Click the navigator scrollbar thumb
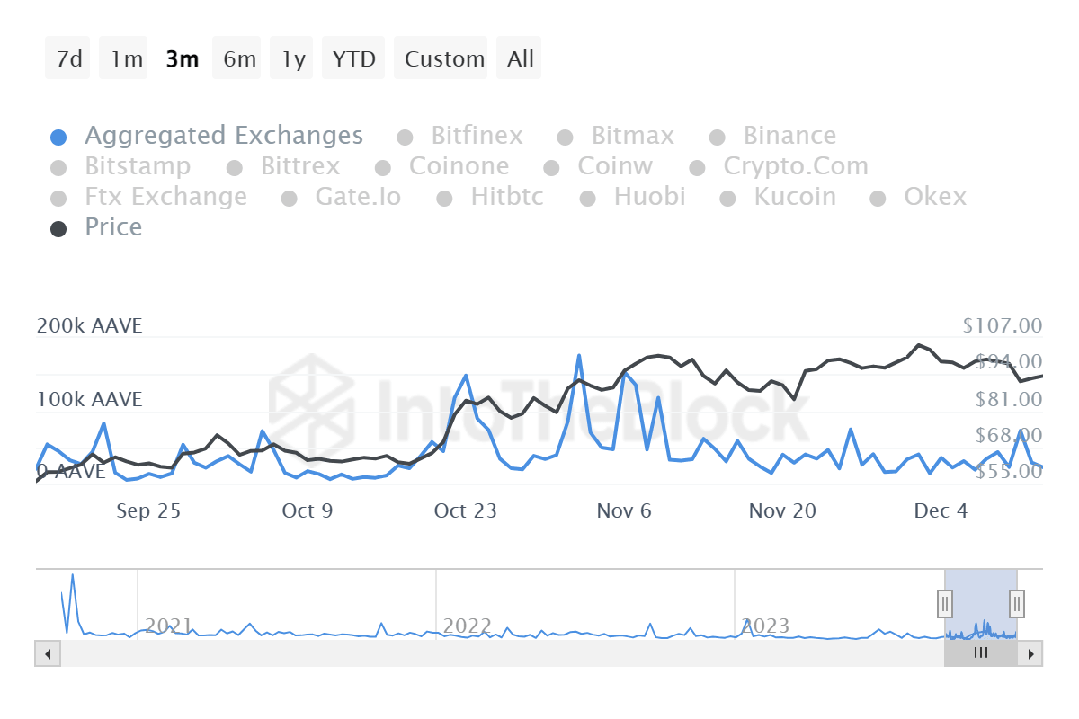This screenshot has height=719, width=1079. [x=980, y=653]
